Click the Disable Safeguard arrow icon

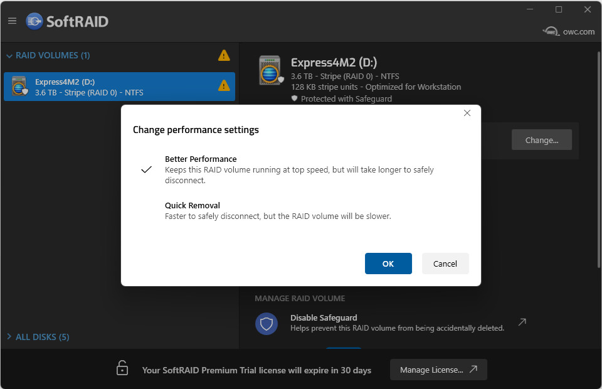tap(522, 322)
